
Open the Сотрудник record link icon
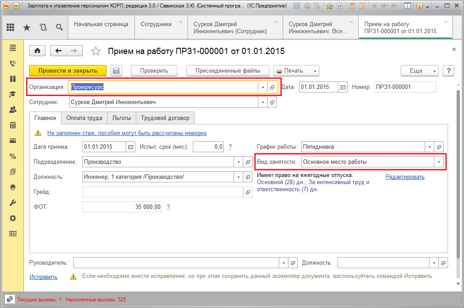272,102
